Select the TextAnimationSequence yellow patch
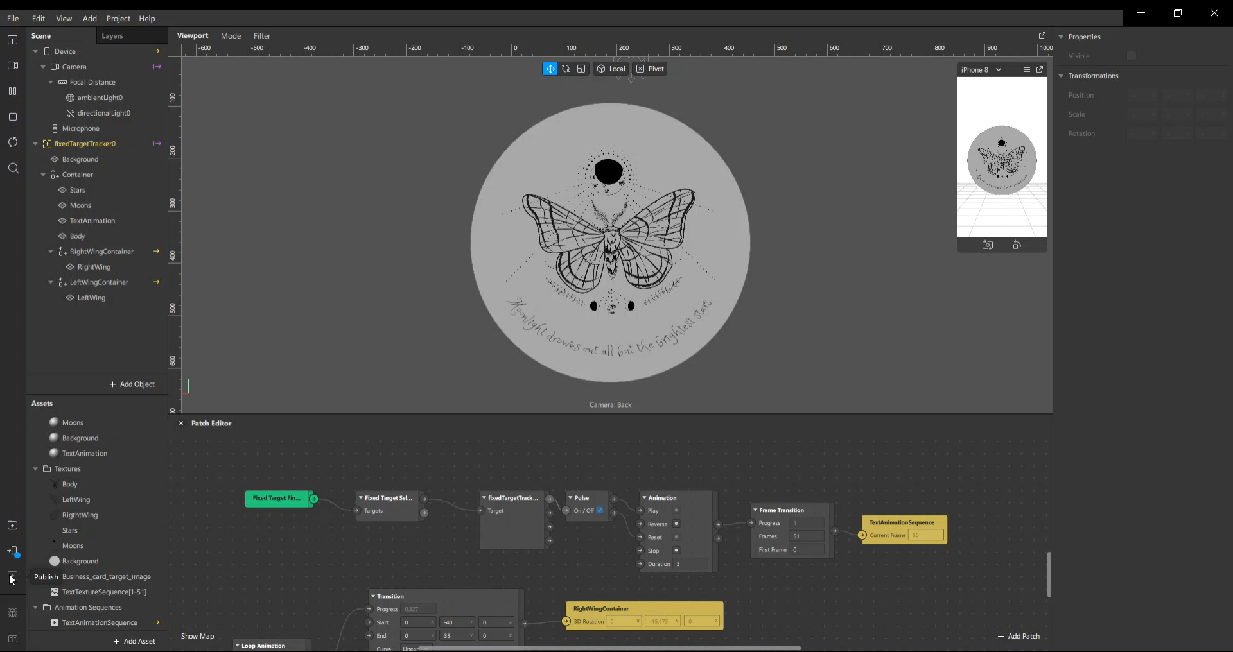 click(x=904, y=529)
